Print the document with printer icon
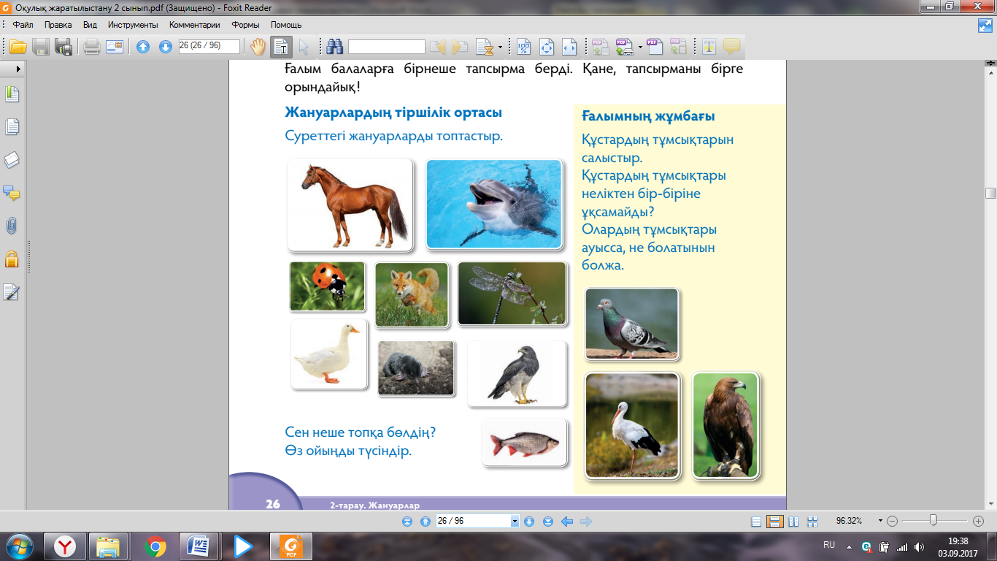997x561 pixels. coord(91,47)
